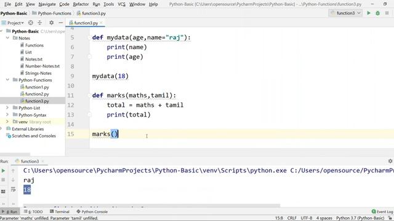Screen dimensions: 394x221
Task: Click the stop icon in top toolbar
Action: (387, 13)
